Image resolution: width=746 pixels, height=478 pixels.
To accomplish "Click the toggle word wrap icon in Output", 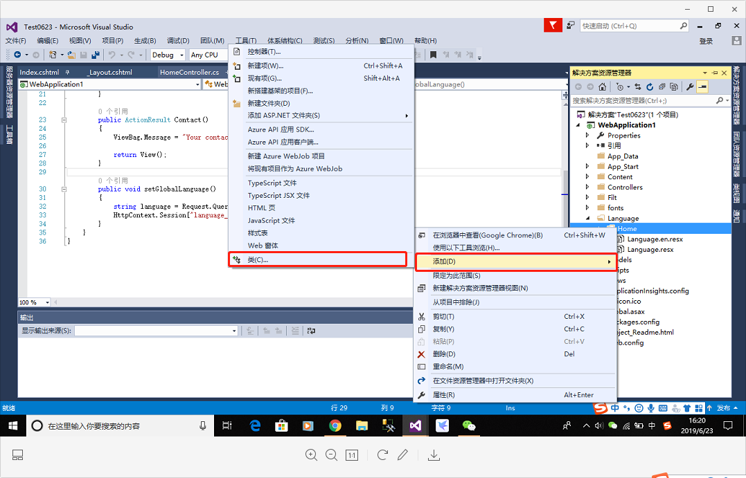I will point(311,331).
